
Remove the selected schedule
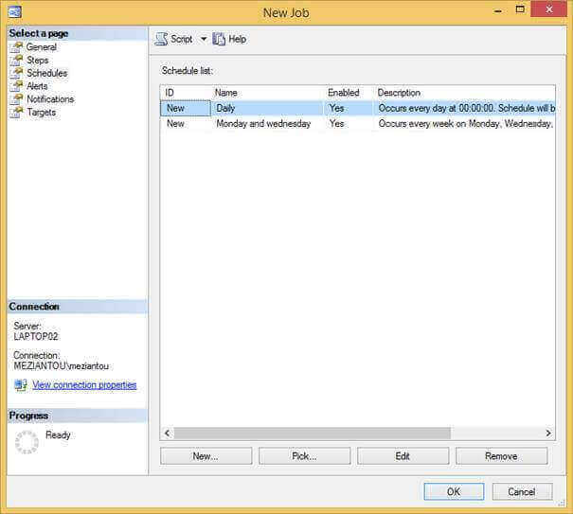(x=501, y=456)
